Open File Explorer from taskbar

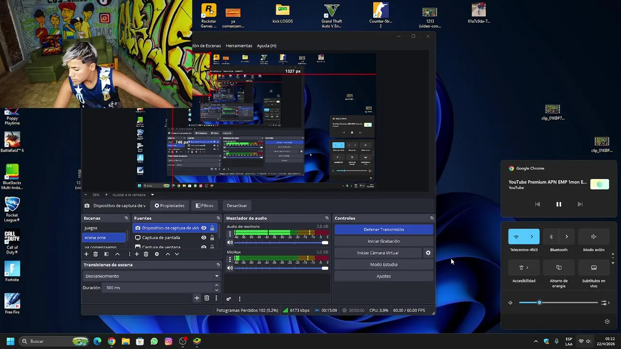(126, 341)
